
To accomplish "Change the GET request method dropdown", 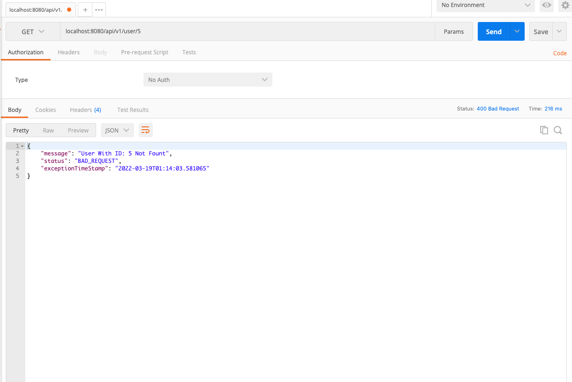I will 33,31.
